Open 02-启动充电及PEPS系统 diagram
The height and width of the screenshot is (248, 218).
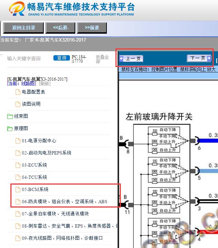click(47, 153)
